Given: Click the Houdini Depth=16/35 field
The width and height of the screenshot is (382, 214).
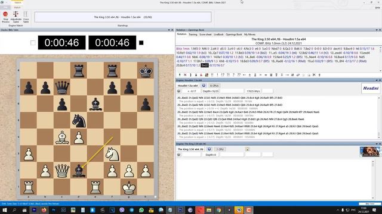Looking at the screenshot, I should coord(211,91).
